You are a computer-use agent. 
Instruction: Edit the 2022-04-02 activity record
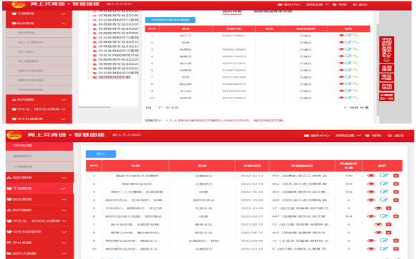(384, 240)
